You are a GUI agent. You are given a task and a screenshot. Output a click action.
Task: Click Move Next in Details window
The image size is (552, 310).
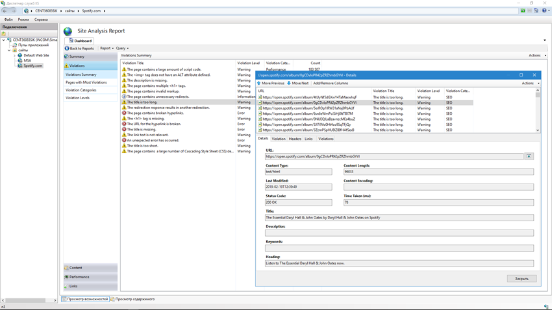click(298, 83)
